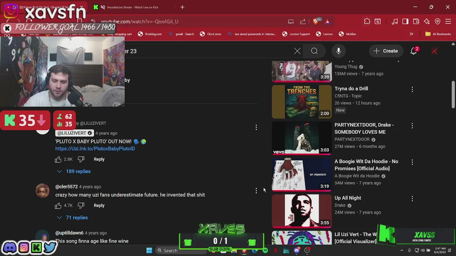Open the A Boogie Wit da Hoodie channel
The image size is (456, 256).
[357, 176]
